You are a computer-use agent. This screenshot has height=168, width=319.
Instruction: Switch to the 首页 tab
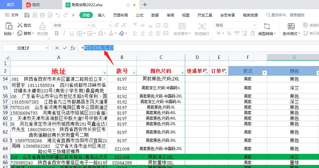[10, 5]
